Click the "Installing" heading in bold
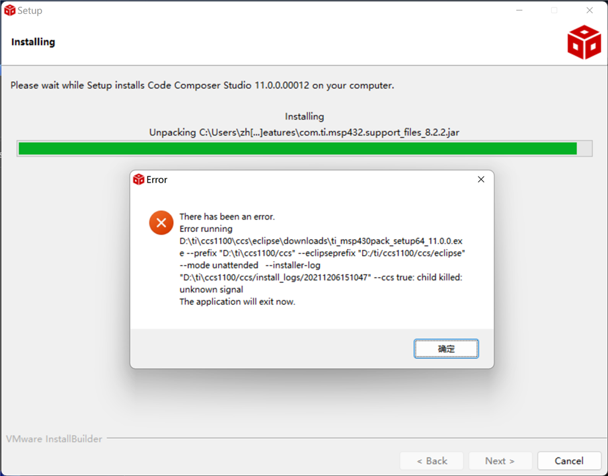Viewport: 608px width, 476px height. [x=33, y=42]
